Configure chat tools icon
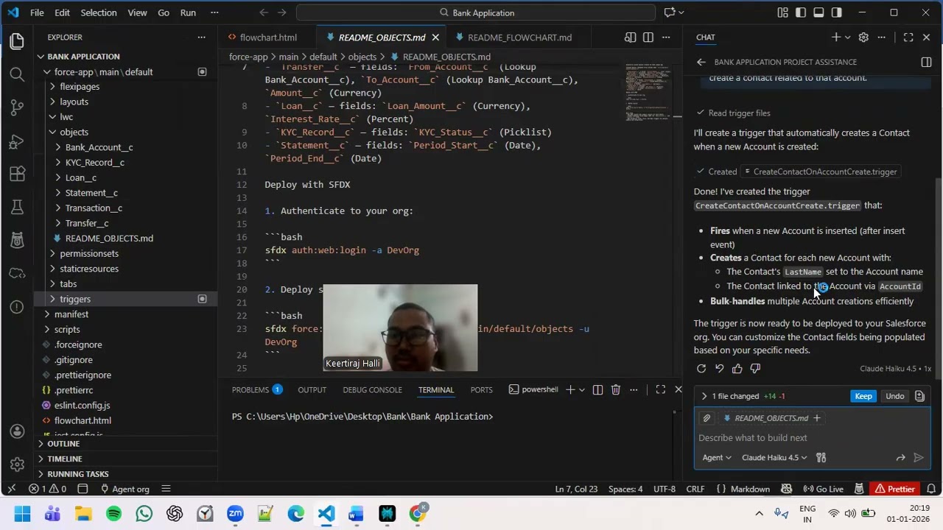The image size is (943, 530). (821, 457)
